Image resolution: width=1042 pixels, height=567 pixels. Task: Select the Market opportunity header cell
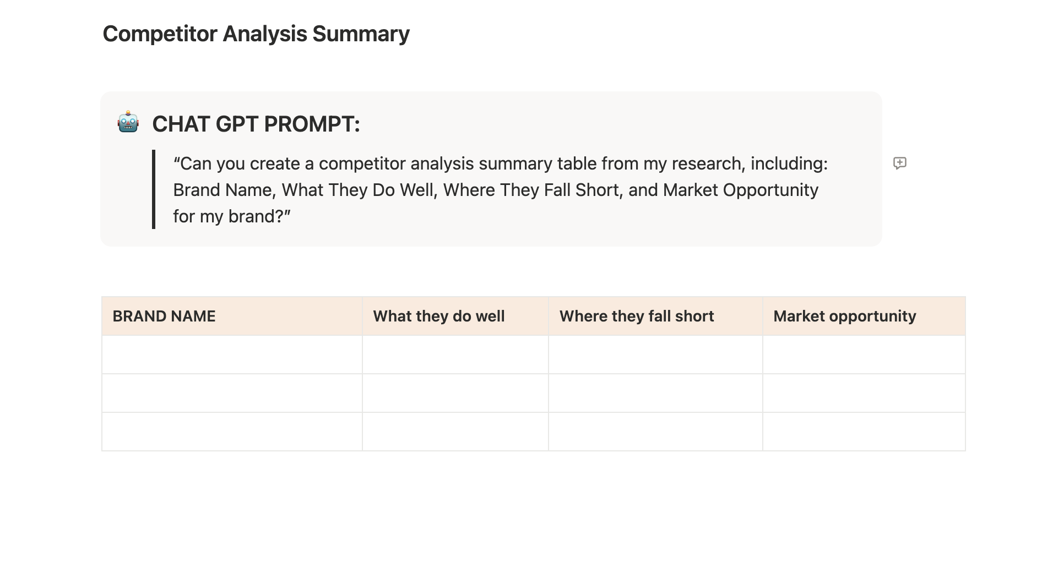coord(864,316)
